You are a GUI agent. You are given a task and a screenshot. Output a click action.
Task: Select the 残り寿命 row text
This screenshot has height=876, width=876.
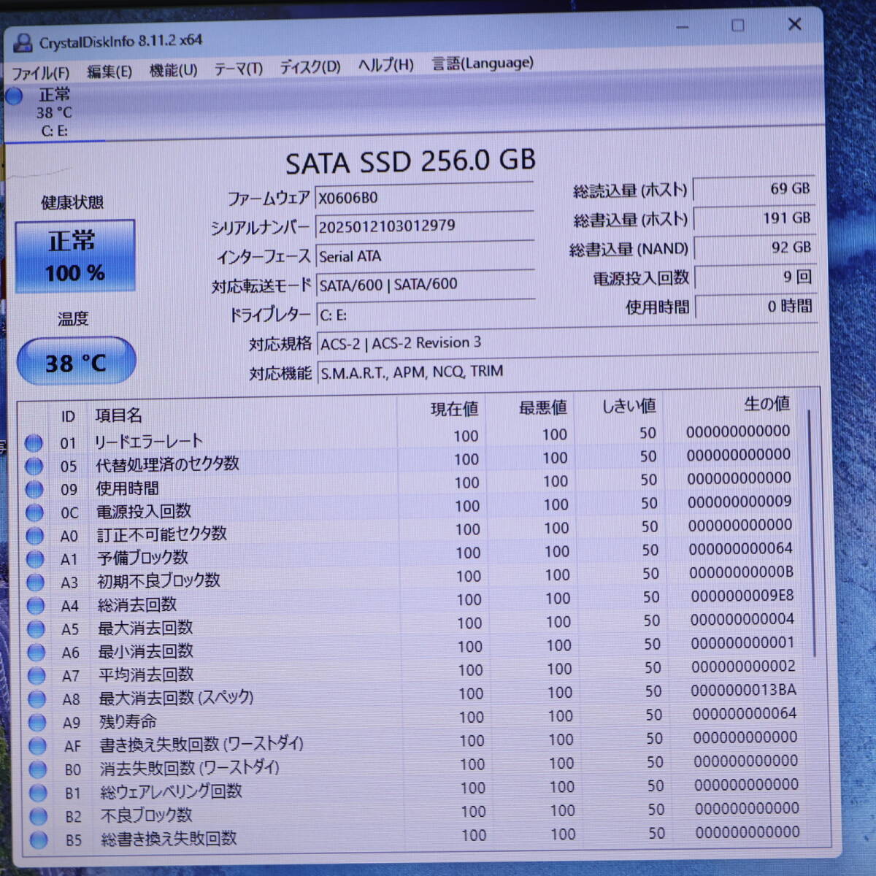pyautogui.click(x=128, y=722)
